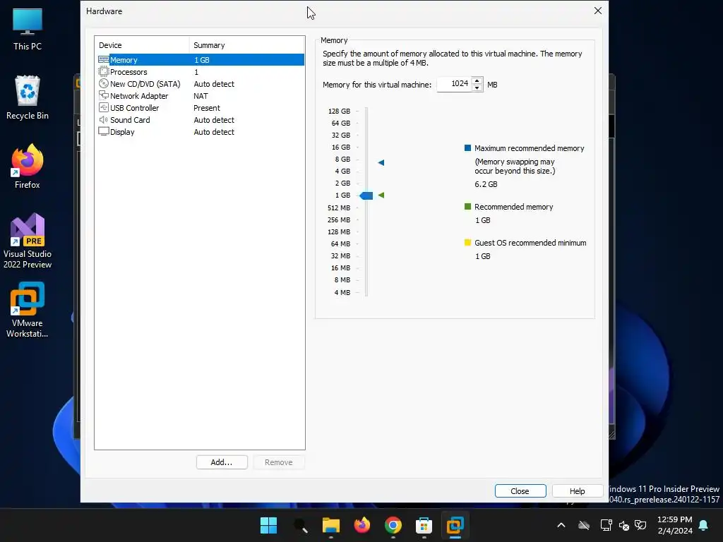The width and height of the screenshot is (723, 542).
Task: Click the Network Adapter icon
Action: coord(103,96)
